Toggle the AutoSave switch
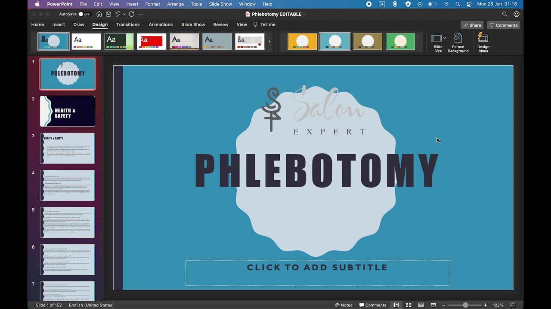This screenshot has height=309, width=551. 84,14
